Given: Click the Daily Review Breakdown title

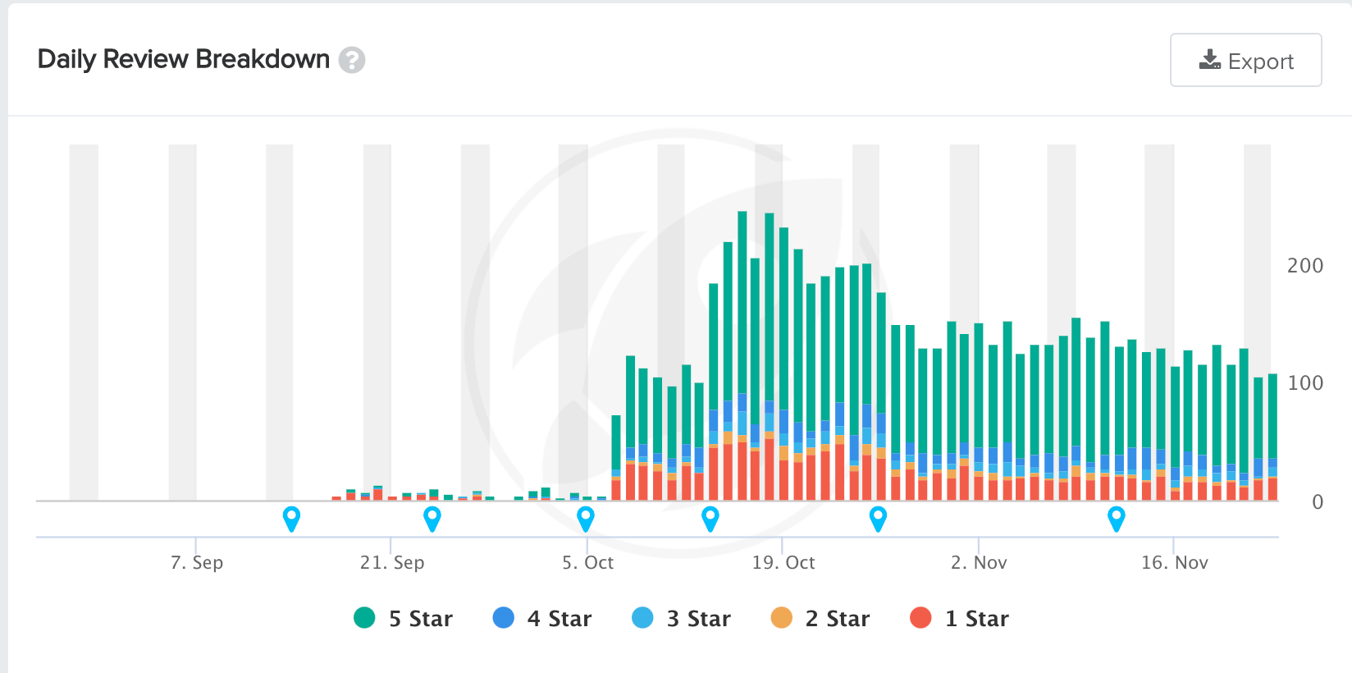Looking at the screenshot, I should click(x=184, y=59).
